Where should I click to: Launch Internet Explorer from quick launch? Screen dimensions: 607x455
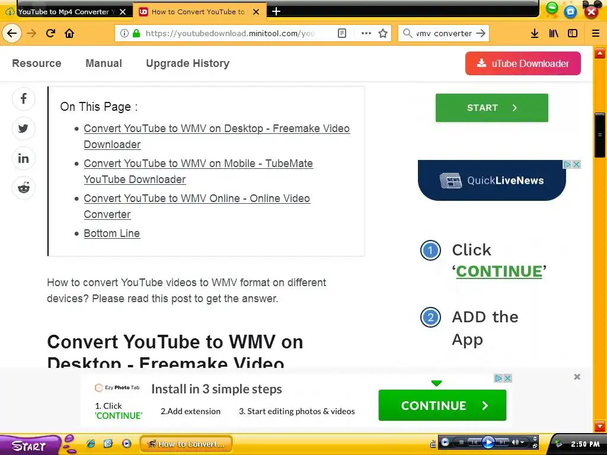point(91,443)
